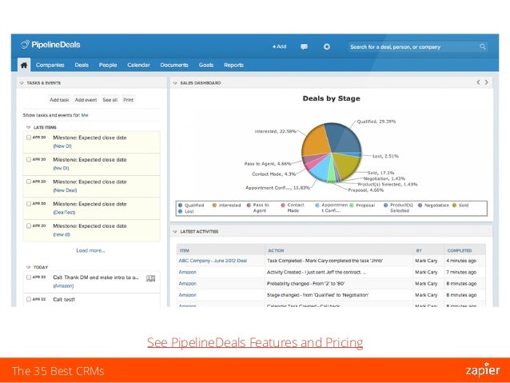Image resolution: width=510 pixels, height=383 pixels.
Task: Click +Add in the header
Action: [280, 46]
